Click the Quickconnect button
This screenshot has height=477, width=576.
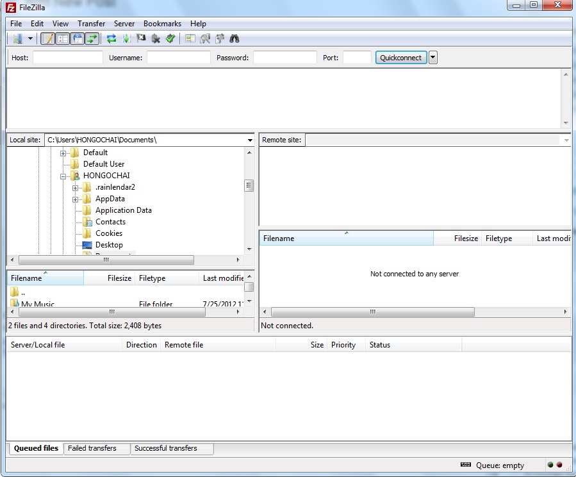tap(401, 58)
